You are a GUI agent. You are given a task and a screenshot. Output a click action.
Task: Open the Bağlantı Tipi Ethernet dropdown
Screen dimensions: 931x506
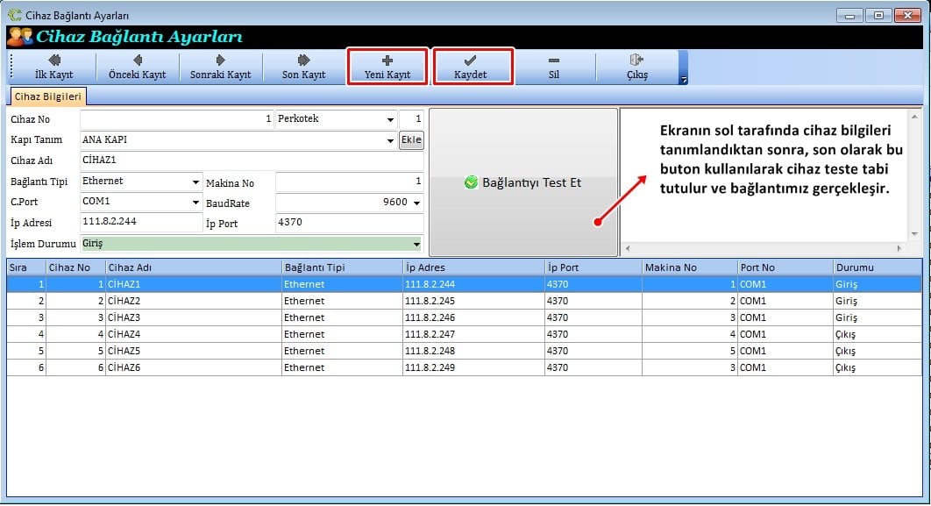click(195, 182)
